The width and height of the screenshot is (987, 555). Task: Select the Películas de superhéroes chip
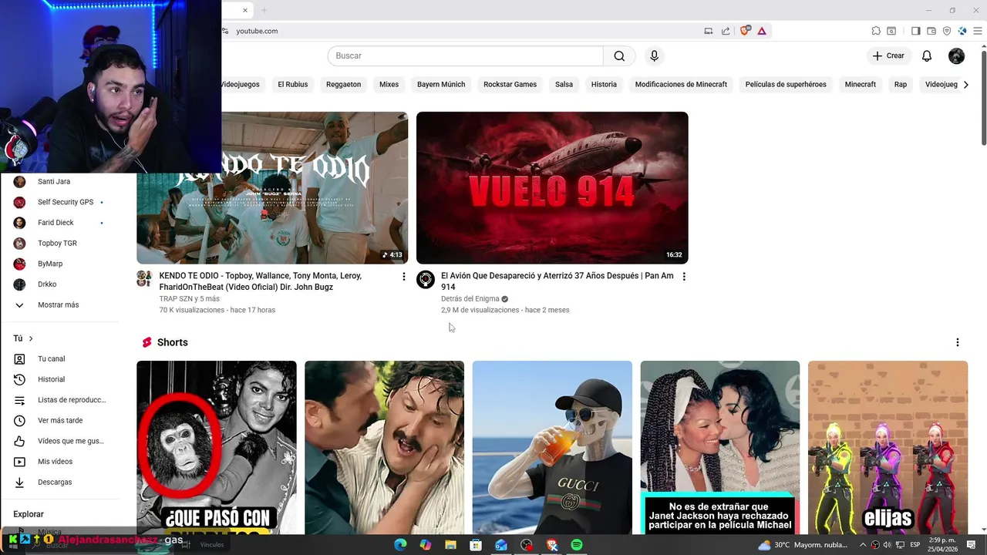[x=786, y=84]
